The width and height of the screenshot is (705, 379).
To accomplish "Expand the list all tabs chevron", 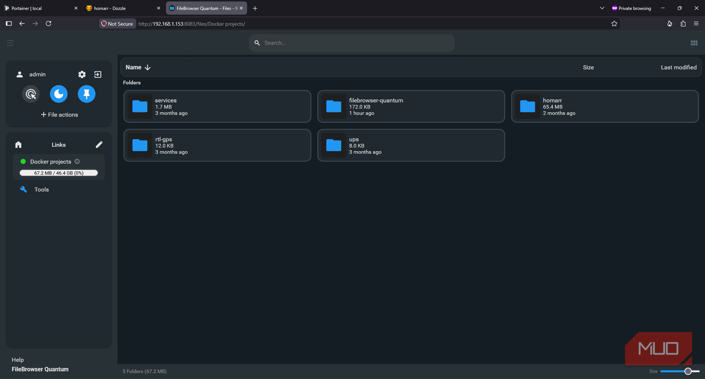I will point(602,8).
